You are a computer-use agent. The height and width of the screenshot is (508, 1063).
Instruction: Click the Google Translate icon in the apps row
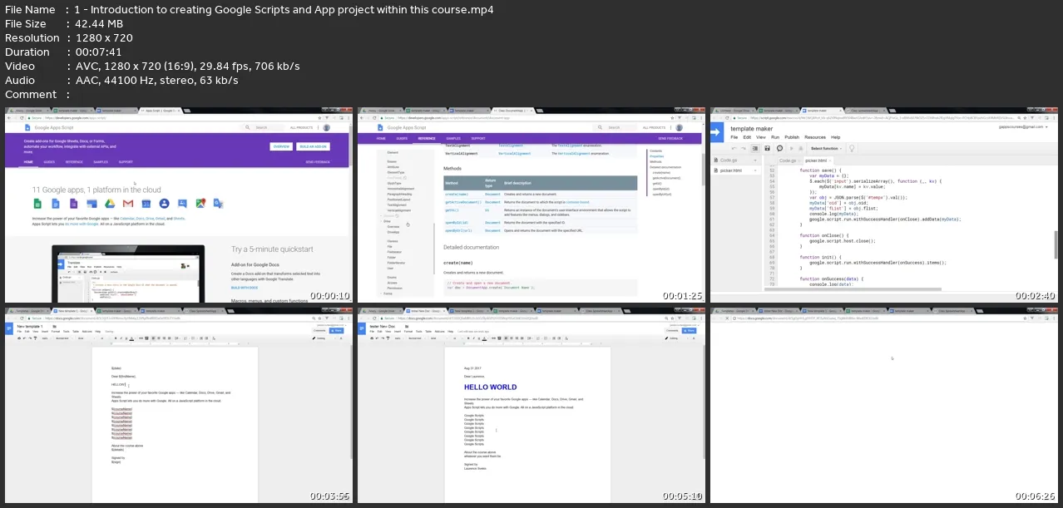(x=218, y=204)
